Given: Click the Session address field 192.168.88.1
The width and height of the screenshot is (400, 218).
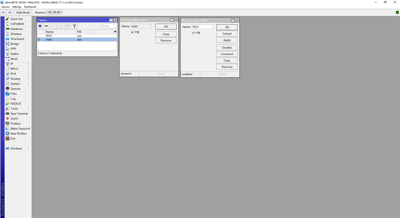Looking at the screenshot, I should [55, 12].
